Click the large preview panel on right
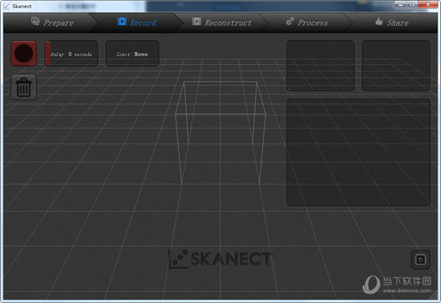Screen dimensions: 441x303 click(358, 152)
